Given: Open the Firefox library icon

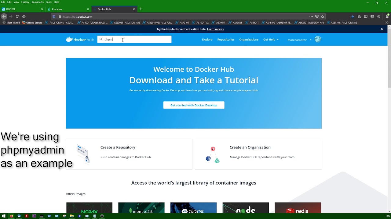Looking at the screenshot, I should [359, 16].
